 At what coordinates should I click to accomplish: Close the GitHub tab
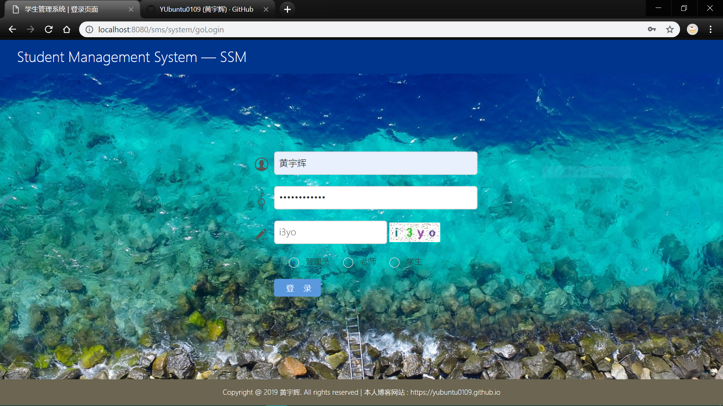click(266, 9)
